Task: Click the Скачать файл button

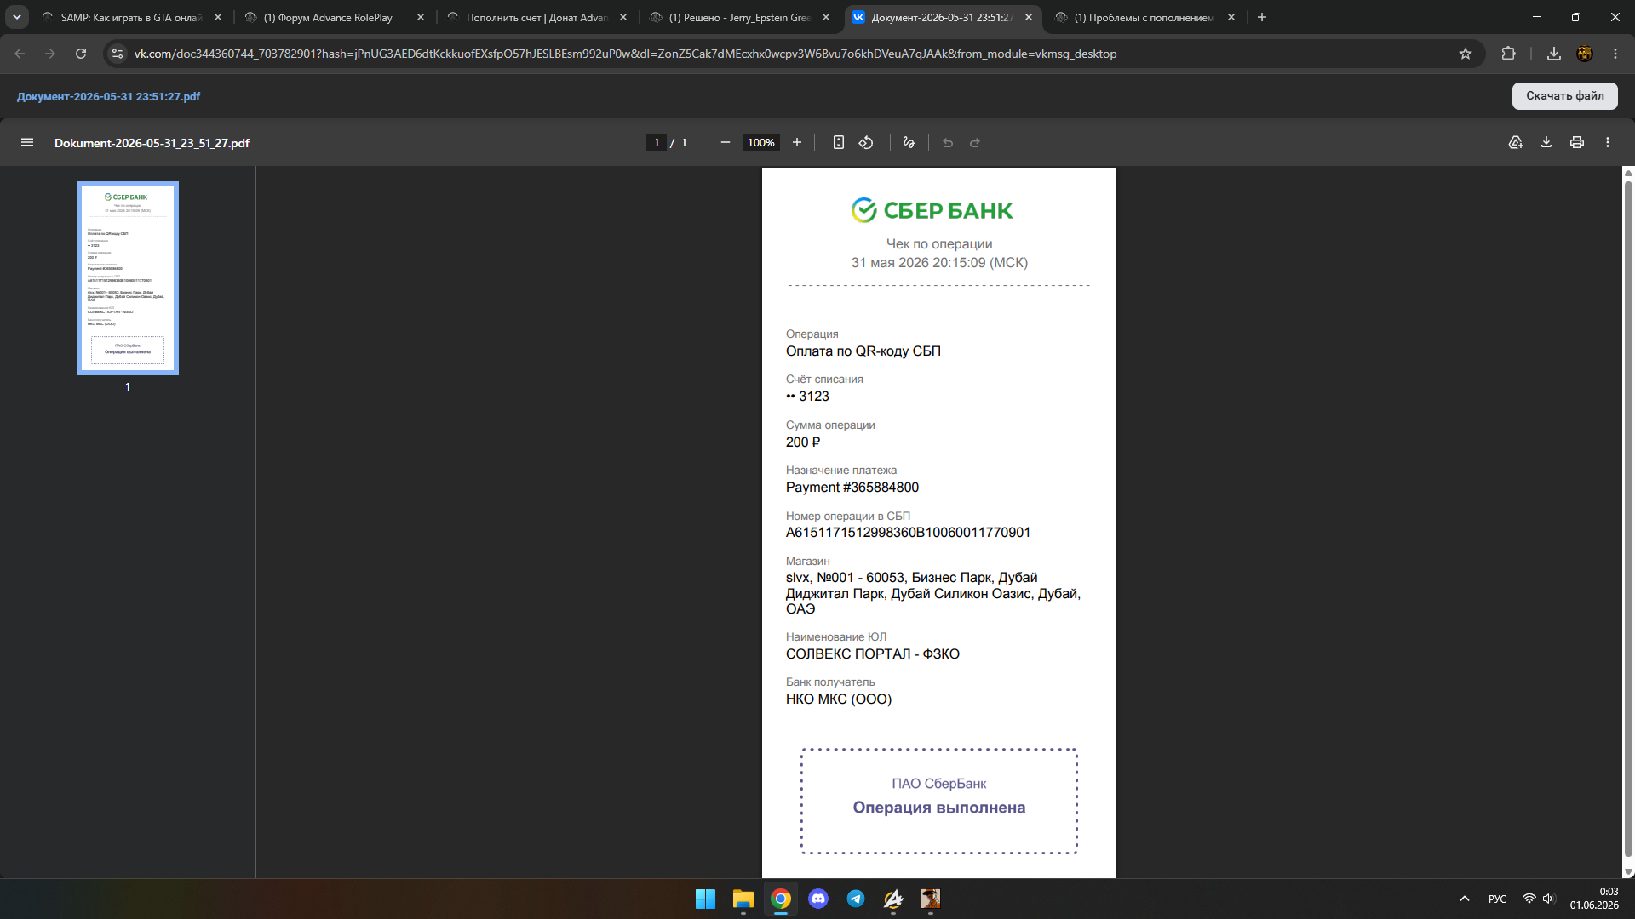Action: pos(1564,96)
